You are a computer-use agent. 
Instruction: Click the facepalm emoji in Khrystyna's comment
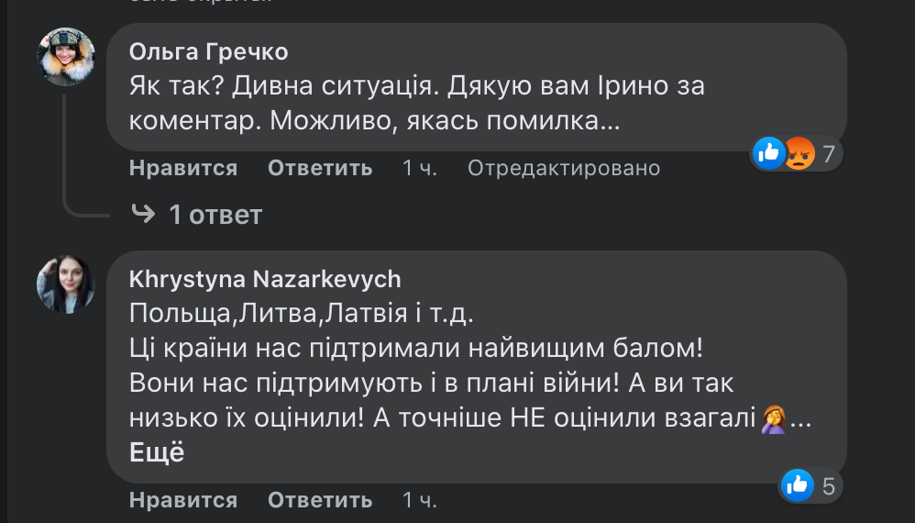775,418
